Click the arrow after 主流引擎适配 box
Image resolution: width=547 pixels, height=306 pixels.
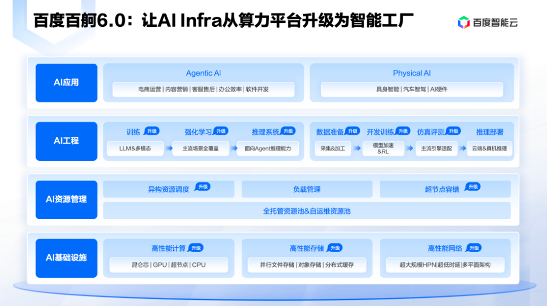463,149
